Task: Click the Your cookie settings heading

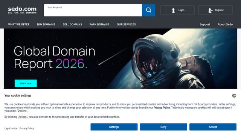Action: pyautogui.click(x=18, y=96)
